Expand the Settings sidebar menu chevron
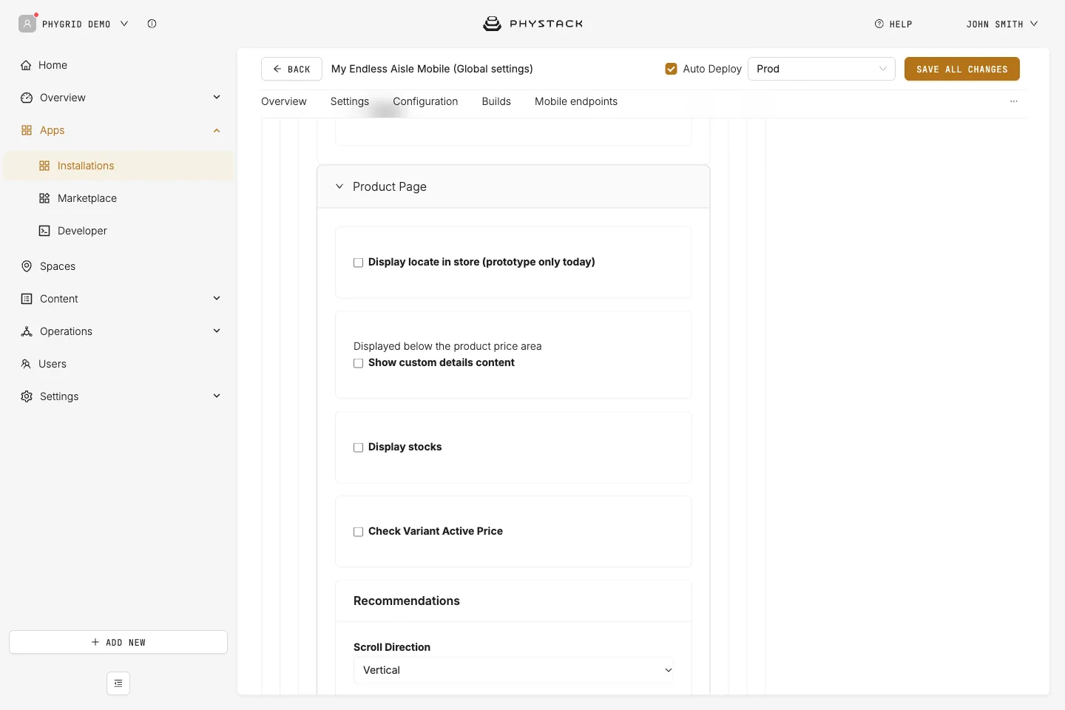The image size is (1065, 710). pos(217,396)
